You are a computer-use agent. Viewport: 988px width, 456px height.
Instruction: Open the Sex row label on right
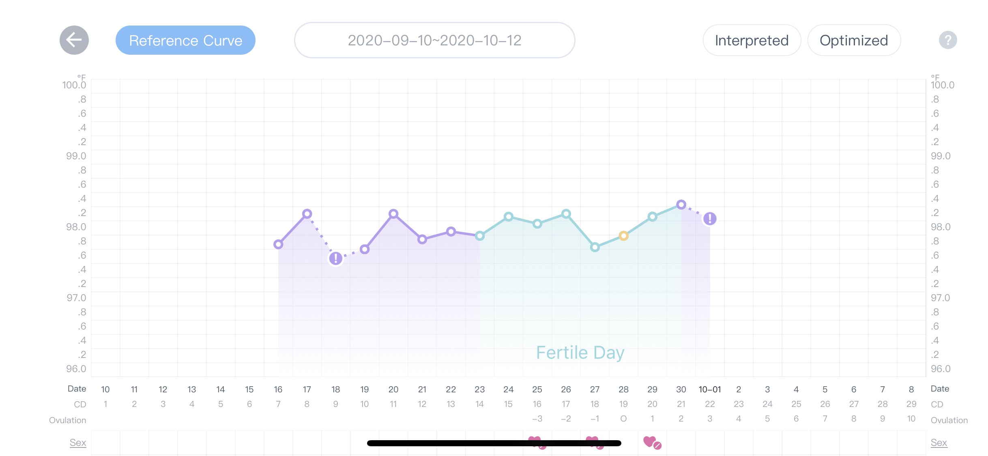pos(939,443)
